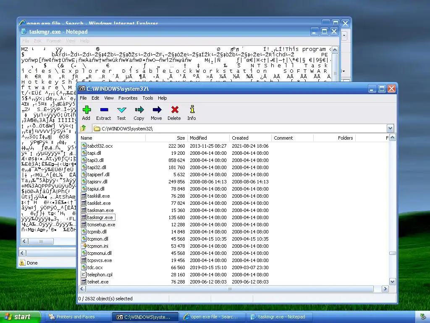Click the Notepad icon in taskmgr.exe title bar

point(24,31)
